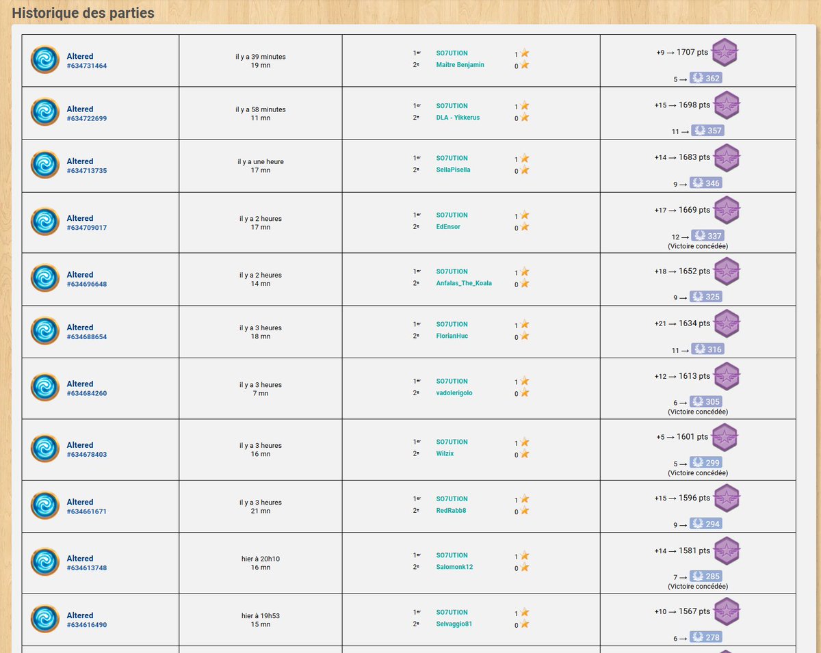Open table link #634713735
This screenshot has width=821, height=653.
[x=87, y=171]
